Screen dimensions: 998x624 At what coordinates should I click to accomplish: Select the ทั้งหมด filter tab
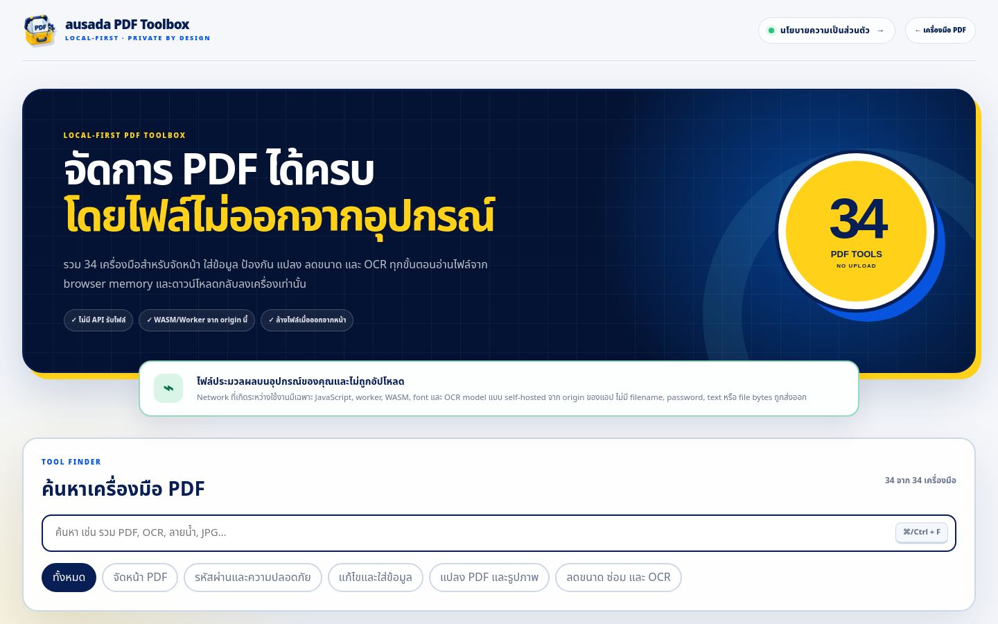point(69,578)
